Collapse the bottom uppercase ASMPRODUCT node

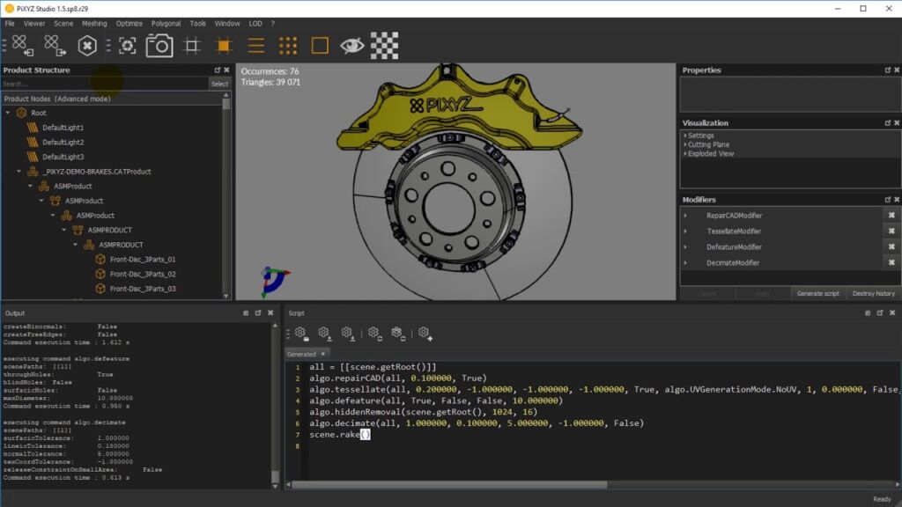click(x=76, y=245)
